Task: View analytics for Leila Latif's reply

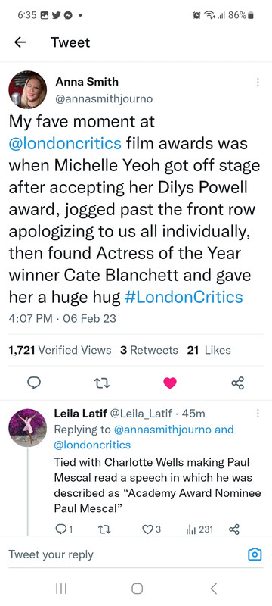Action: [199, 529]
